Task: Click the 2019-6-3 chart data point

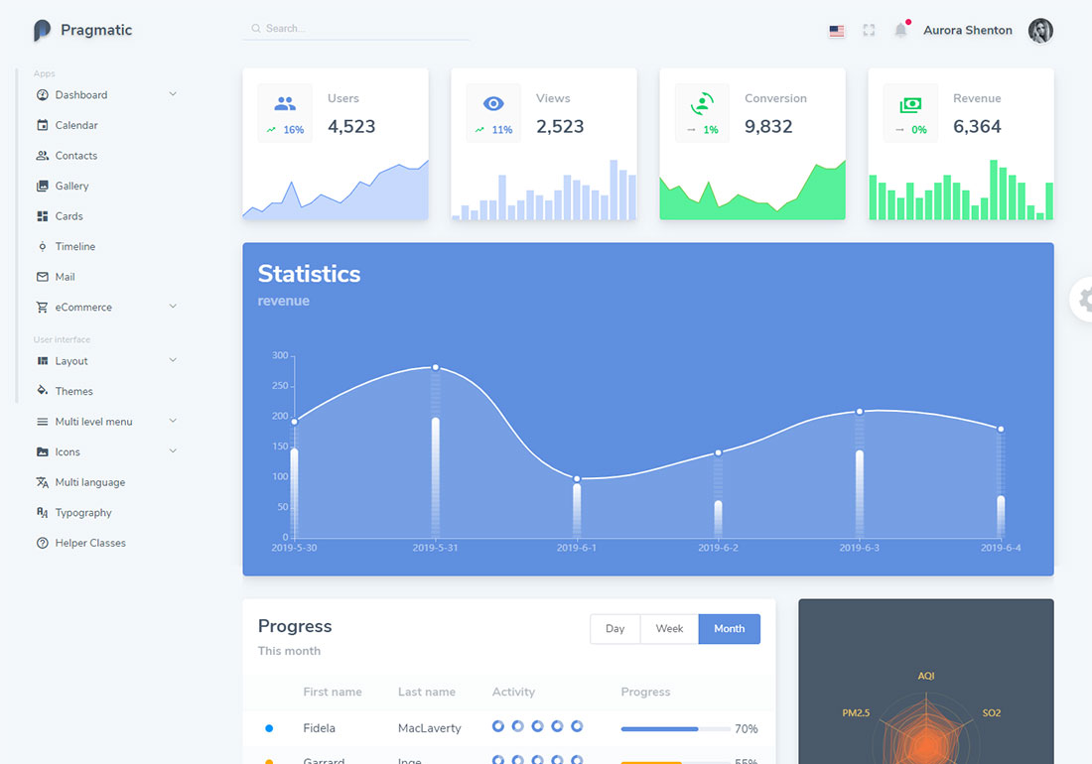Action: pos(860,412)
